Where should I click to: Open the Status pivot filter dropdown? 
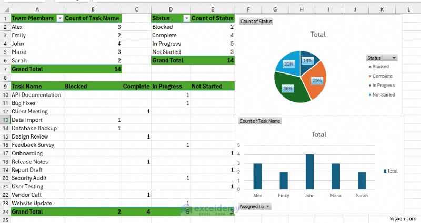187,18
